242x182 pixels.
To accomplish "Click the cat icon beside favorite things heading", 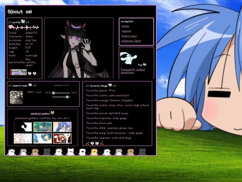I will point(110,85).
